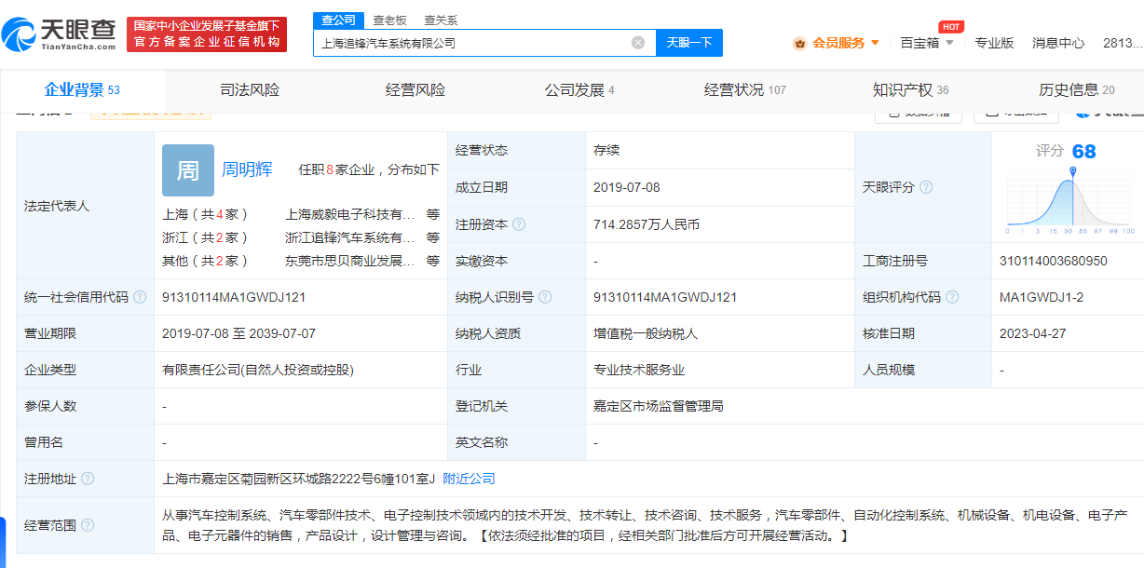Viewport: 1144px width, 568px height.
Task: Select the 知识产权 tab
Action: (x=911, y=90)
